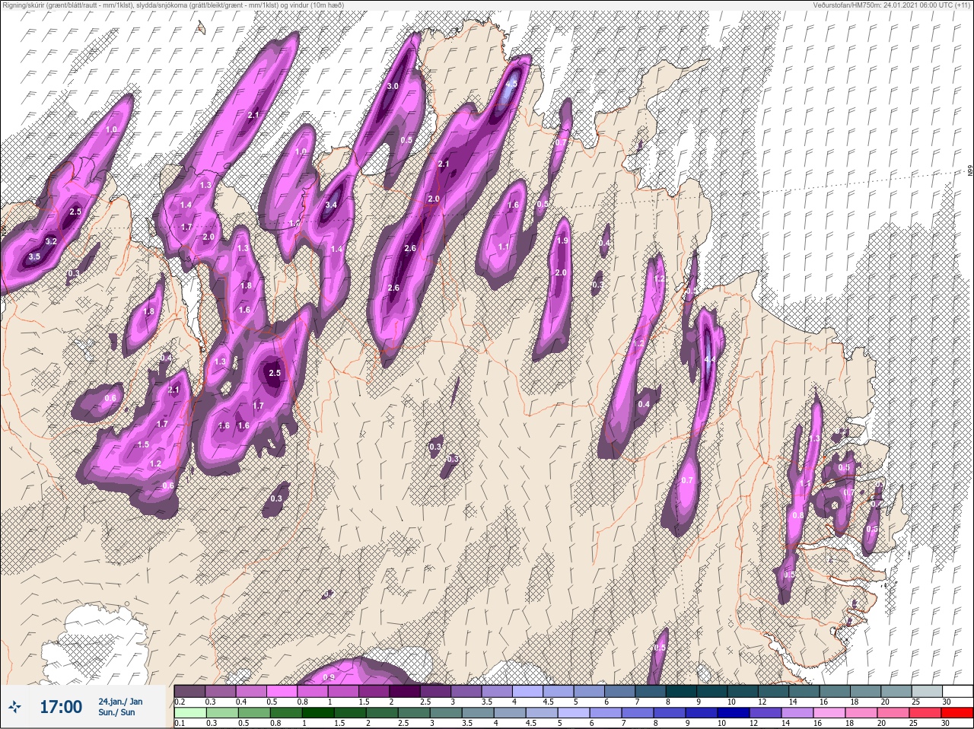Click the 3.2 precipitation value on the map
974x729 pixels.
click(51, 241)
